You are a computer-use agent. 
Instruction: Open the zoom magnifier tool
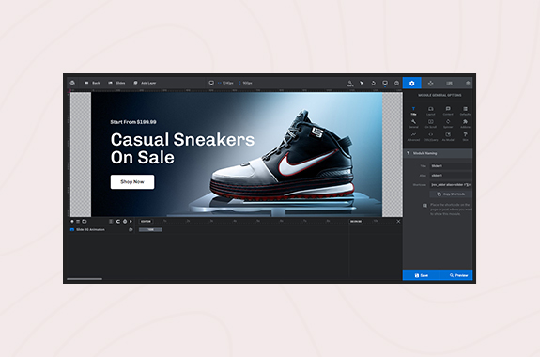point(350,83)
